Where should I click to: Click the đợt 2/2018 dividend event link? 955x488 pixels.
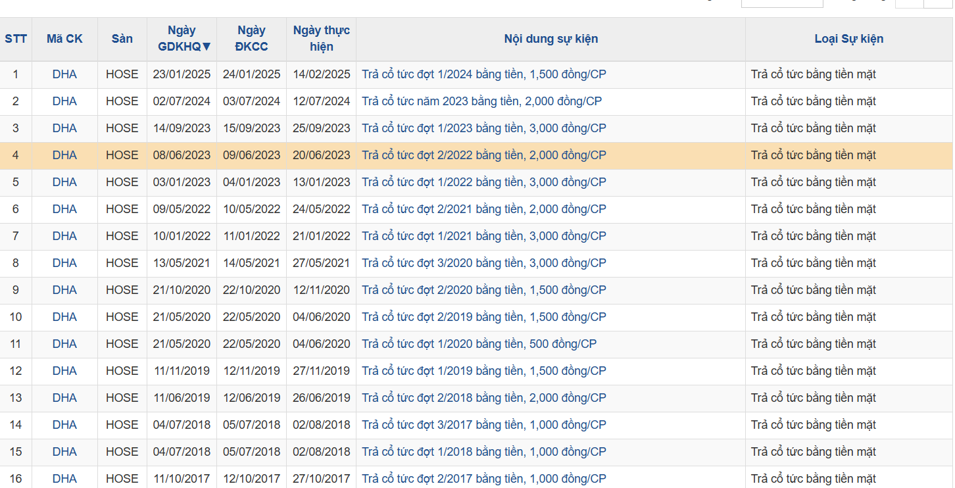[x=483, y=399]
